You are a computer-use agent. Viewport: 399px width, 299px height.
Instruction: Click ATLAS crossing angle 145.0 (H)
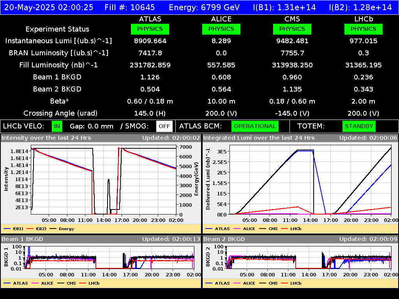click(x=150, y=113)
